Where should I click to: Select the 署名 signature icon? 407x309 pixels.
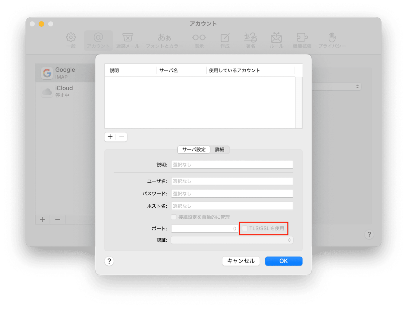click(x=250, y=37)
